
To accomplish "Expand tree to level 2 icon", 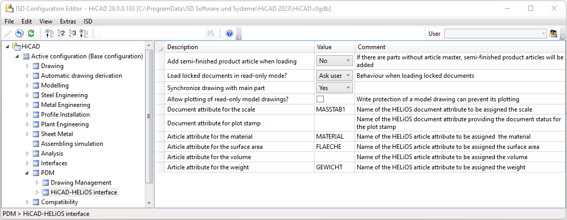I will 61,33.
